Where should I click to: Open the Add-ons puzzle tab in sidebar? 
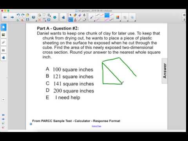(x=4, y=58)
